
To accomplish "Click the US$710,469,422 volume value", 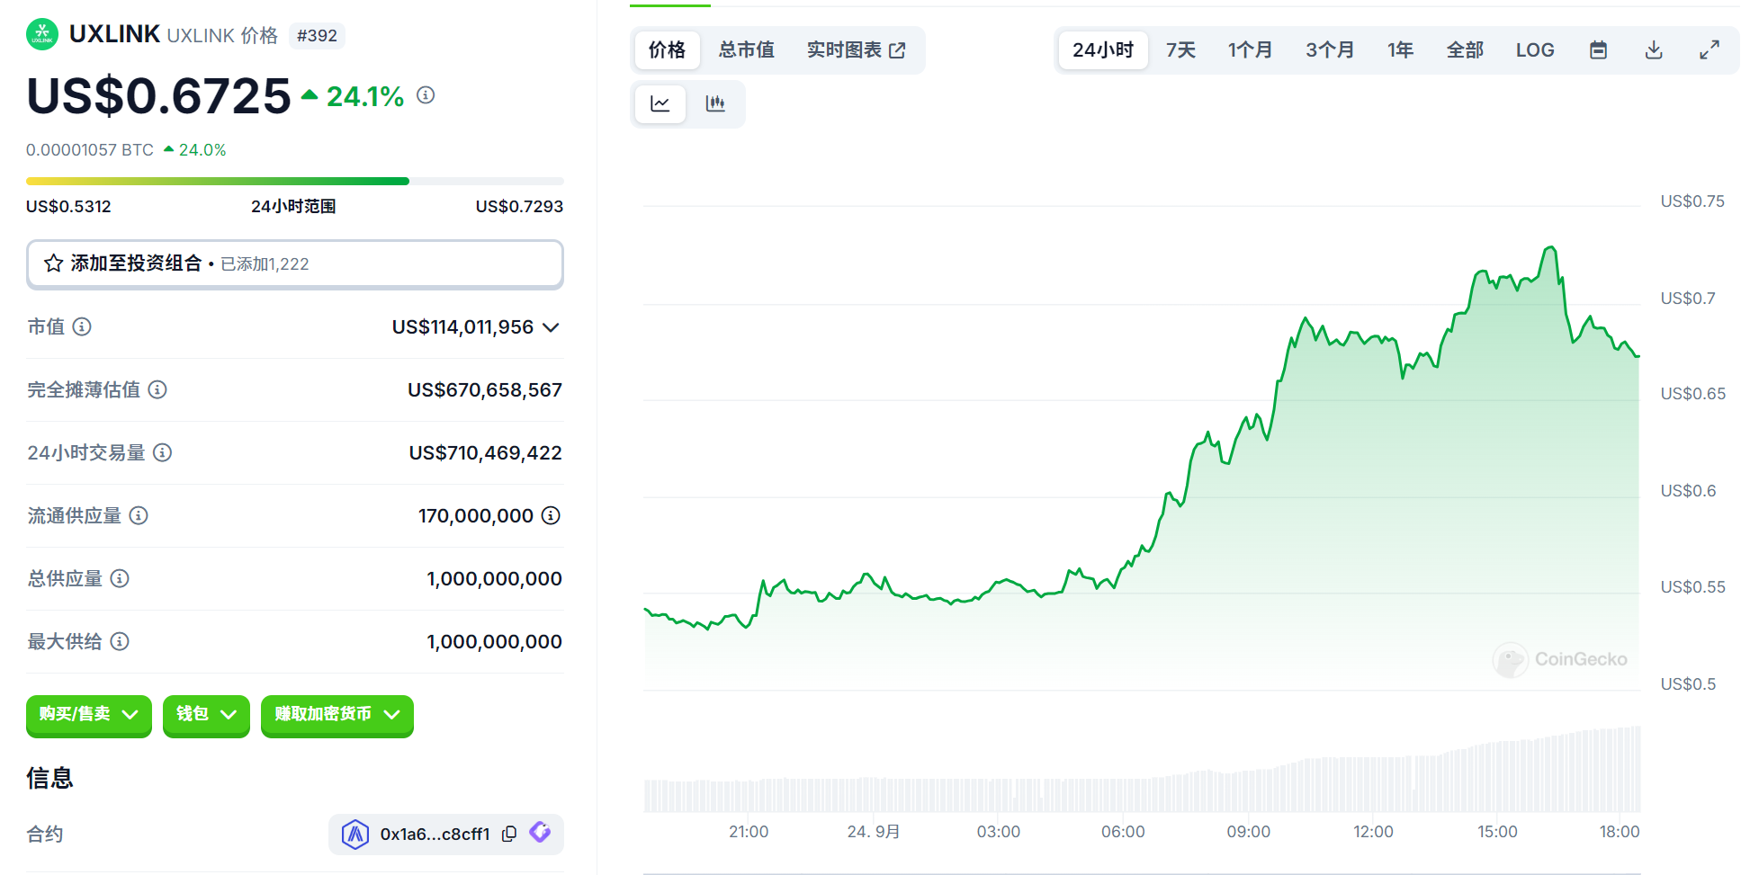I will point(486,453).
